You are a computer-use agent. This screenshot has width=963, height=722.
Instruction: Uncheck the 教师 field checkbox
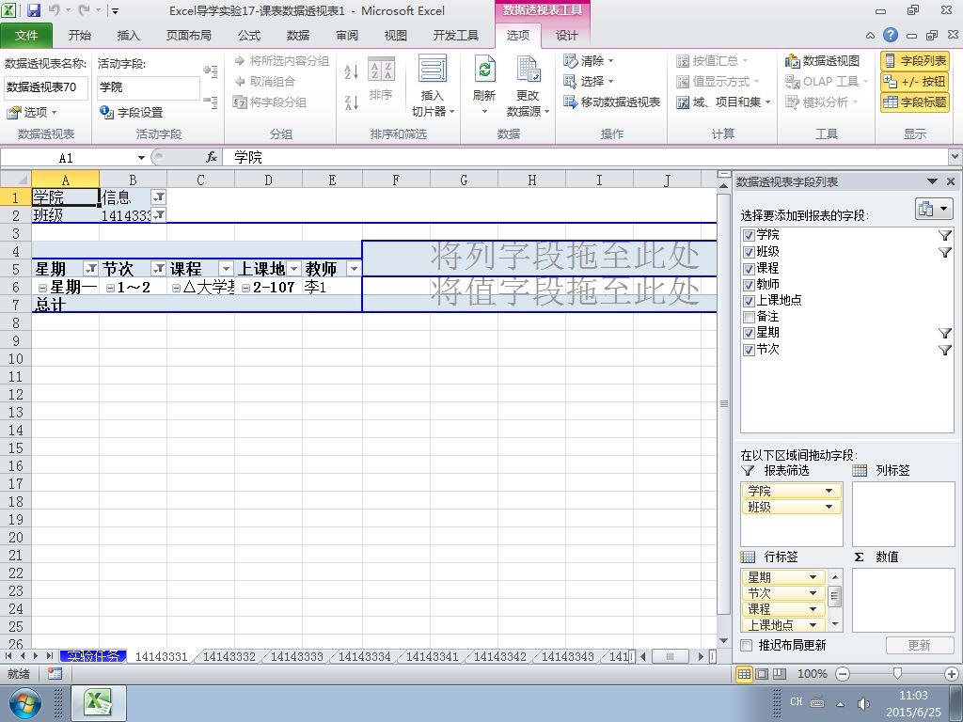(748, 284)
